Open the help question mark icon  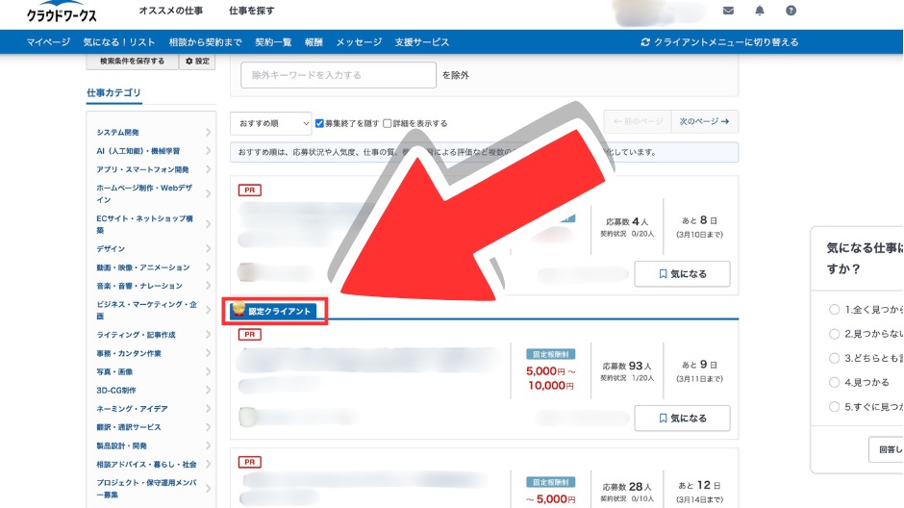click(791, 11)
